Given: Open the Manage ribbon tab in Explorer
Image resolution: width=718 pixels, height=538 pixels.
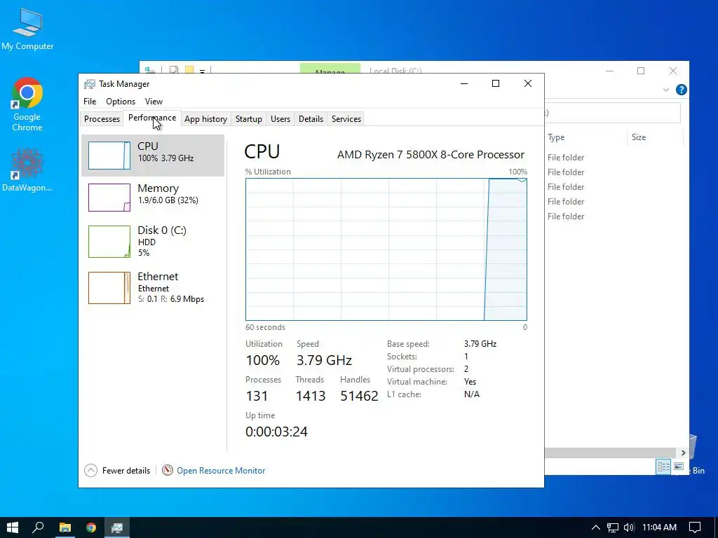Looking at the screenshot, I should click(x=330, y=69).
